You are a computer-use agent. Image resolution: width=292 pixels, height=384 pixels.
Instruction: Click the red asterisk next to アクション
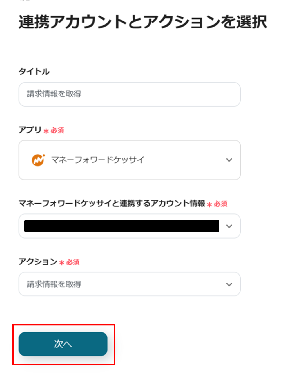tap(62, 263)
